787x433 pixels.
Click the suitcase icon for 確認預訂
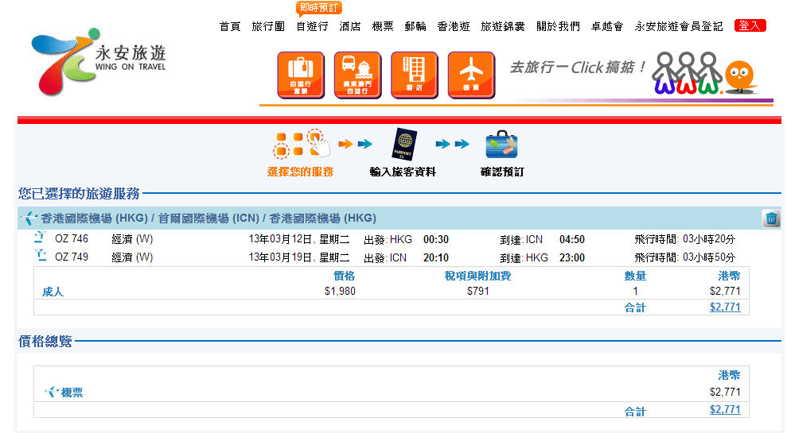(x=501, y=145)
